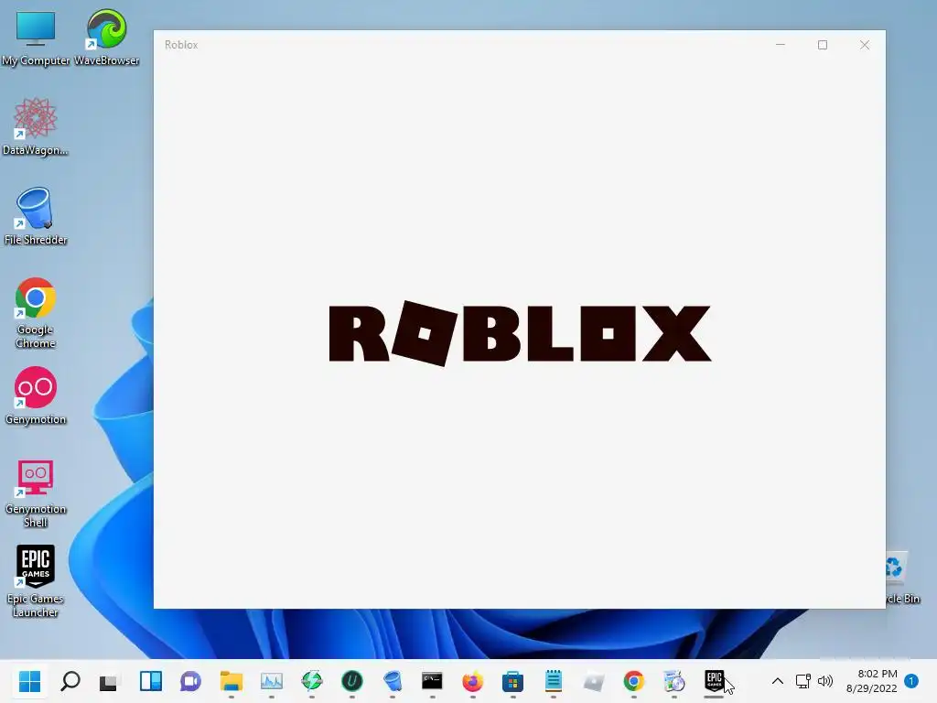This screenshot has height=703, width=937.
Task: Open the green lightning globe taskbar app
Action: [311, 681]
